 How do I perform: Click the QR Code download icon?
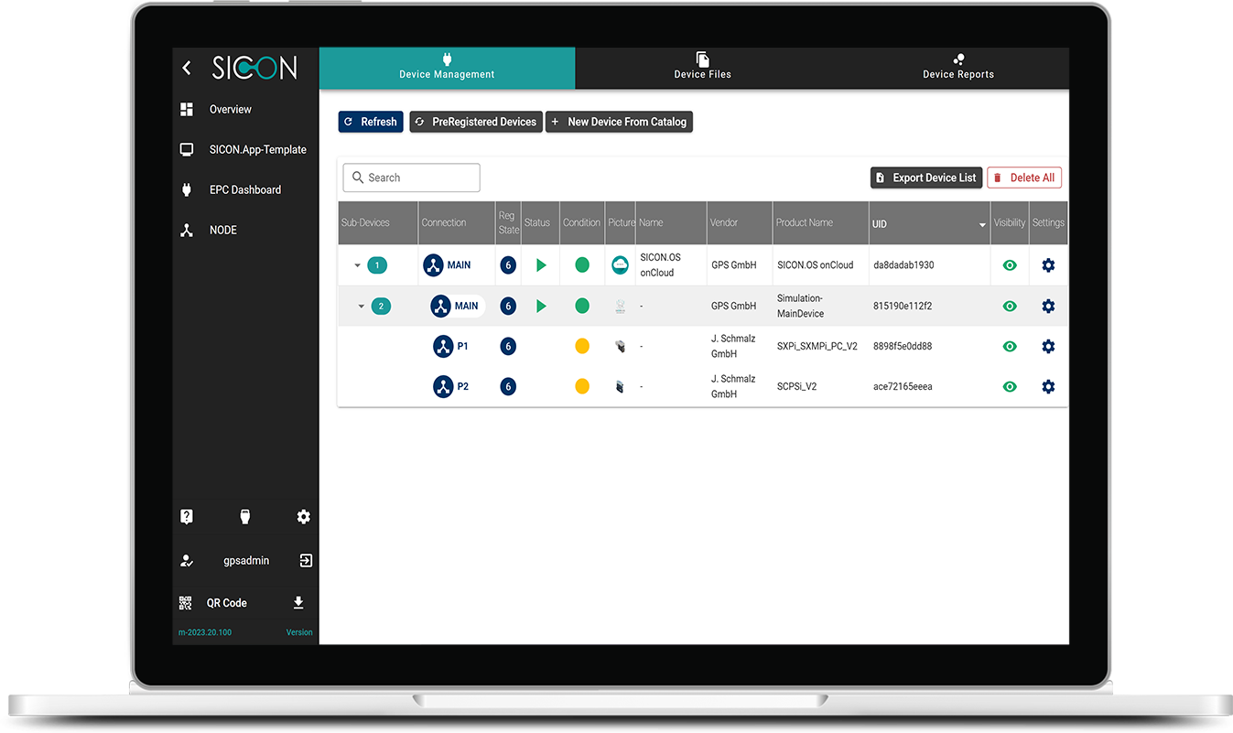[297, 603]
